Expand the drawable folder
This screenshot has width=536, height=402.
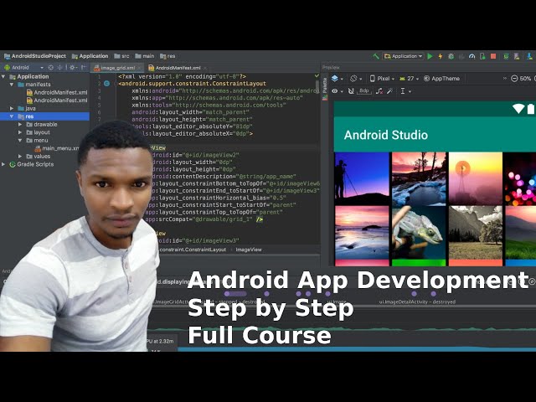click(x=20, y=125)
